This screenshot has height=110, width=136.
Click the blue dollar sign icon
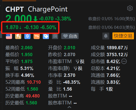(x=27, y=36)
